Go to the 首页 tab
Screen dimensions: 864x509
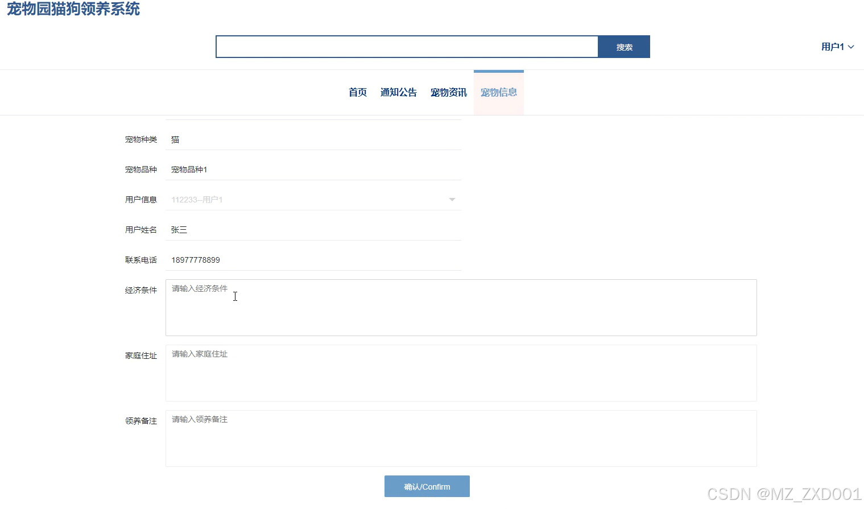pos(358,92)
